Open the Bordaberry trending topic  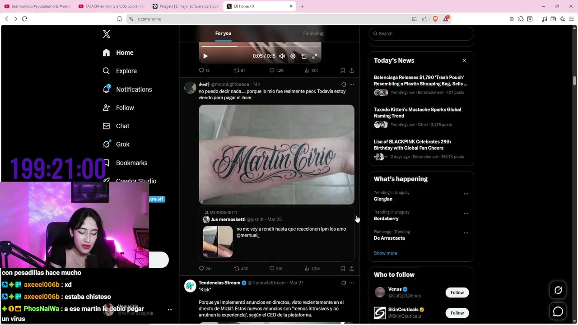tap(386, 218)
